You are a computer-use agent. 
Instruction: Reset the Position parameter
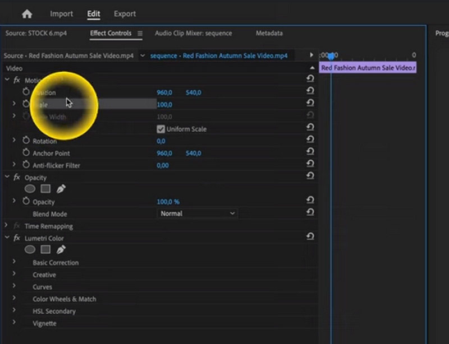(x=310, y=91)
